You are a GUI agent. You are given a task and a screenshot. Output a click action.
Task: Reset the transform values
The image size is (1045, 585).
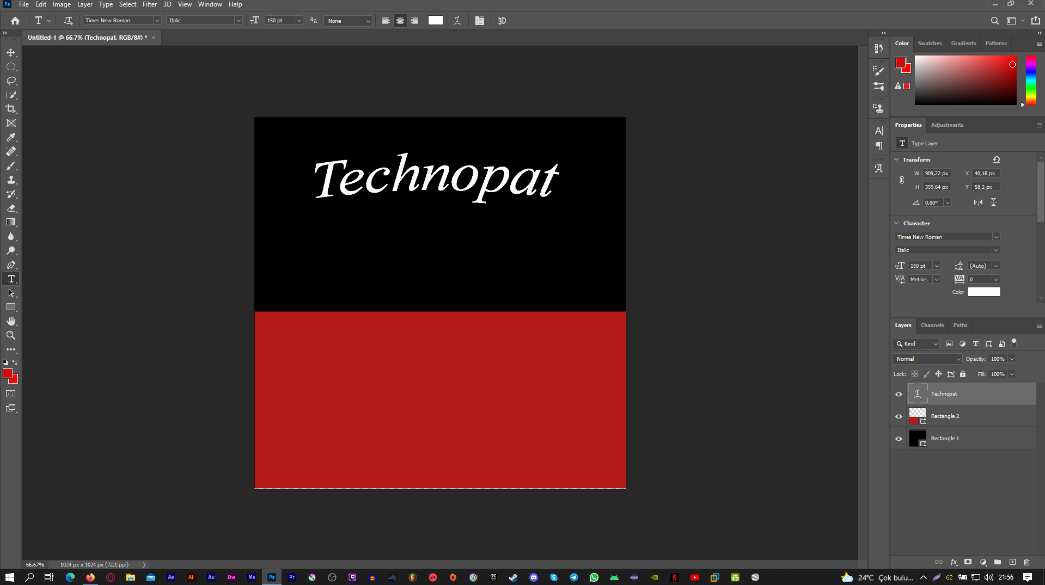coord(996,159)
